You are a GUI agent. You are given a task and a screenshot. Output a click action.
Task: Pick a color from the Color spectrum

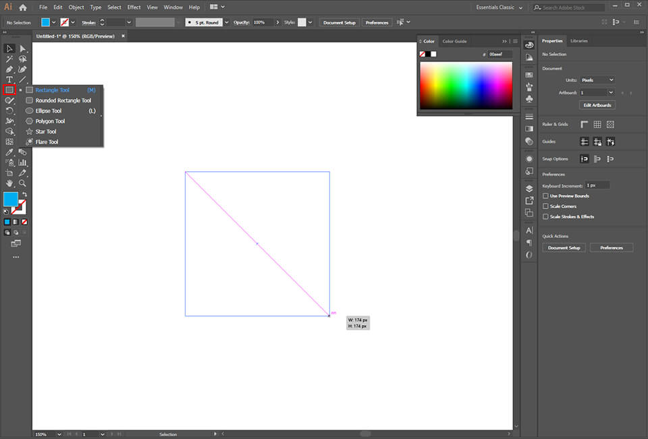pos(466,84)
